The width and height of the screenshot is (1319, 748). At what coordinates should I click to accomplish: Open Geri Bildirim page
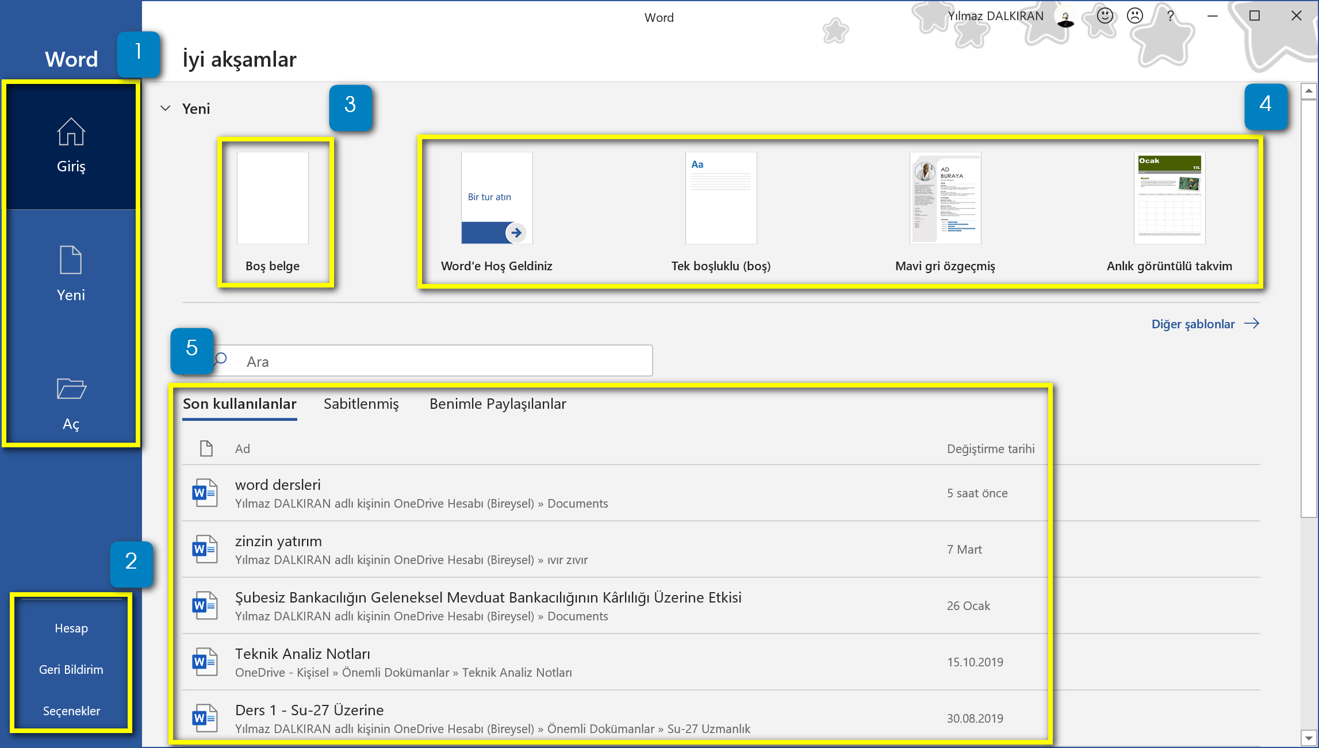pos(71,669)
